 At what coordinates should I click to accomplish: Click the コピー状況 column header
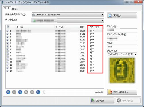94,27
